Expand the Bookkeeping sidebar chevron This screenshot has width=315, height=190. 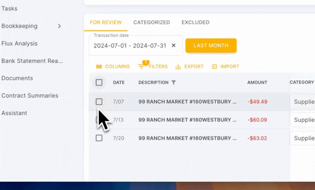point(59,26)
